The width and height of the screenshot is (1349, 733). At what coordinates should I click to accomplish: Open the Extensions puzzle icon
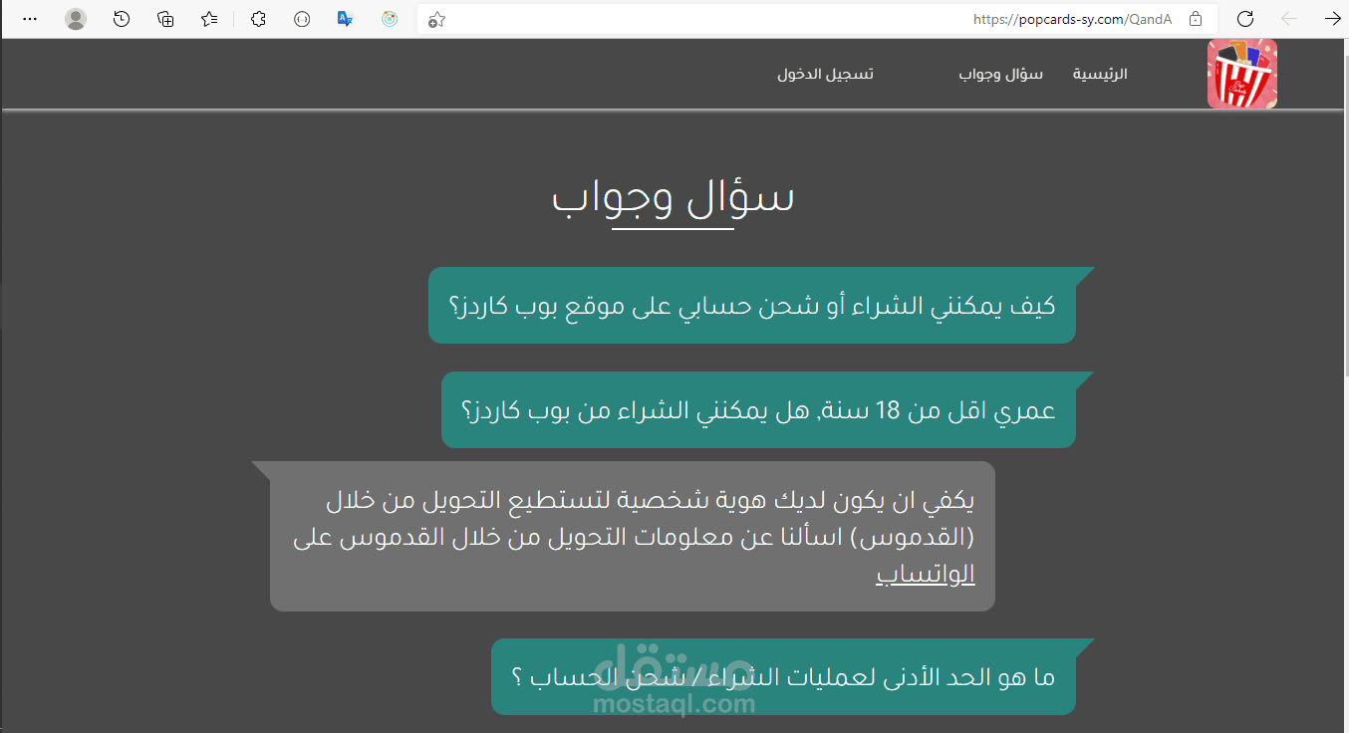click(x=258, y=19)
